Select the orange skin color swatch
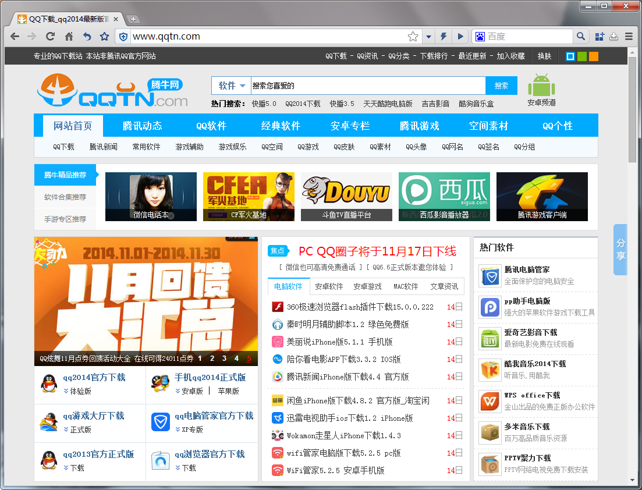642x490 pixels. (x=594, y=56)
